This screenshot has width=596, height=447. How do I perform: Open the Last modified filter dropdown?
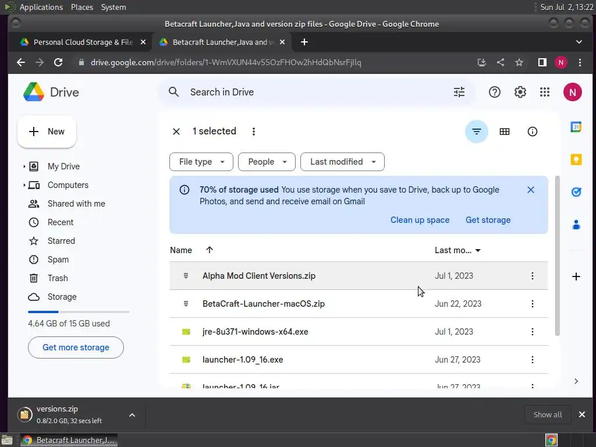pos(342,162)
